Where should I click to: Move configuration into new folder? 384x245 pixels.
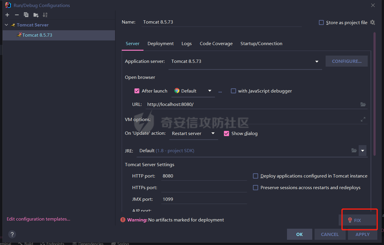tap(36, 15)
